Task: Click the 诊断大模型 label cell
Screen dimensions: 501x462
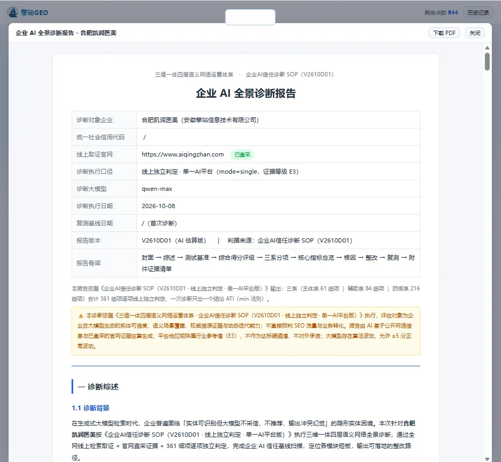Action: pyautogui.click(x=104, y=189)
